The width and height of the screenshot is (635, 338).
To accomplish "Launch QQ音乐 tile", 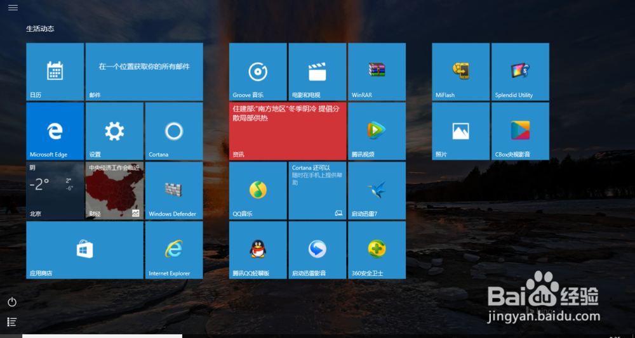I will click(x=258, y=190).
